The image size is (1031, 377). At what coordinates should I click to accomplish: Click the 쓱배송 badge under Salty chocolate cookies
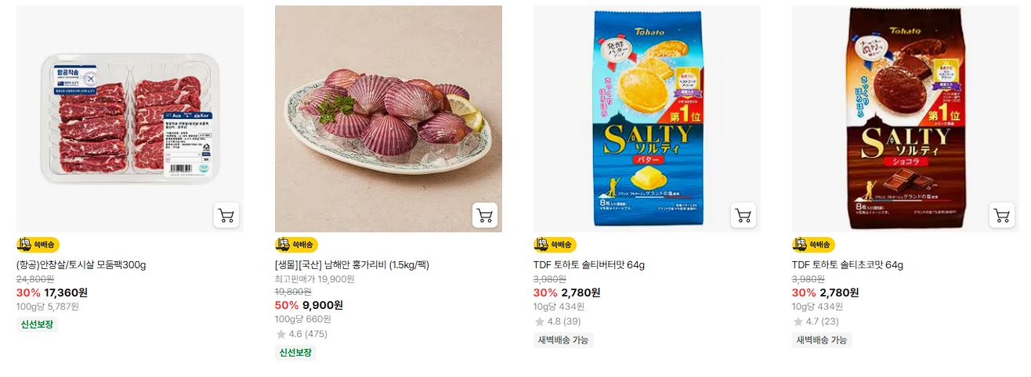(x=813, y=245)
